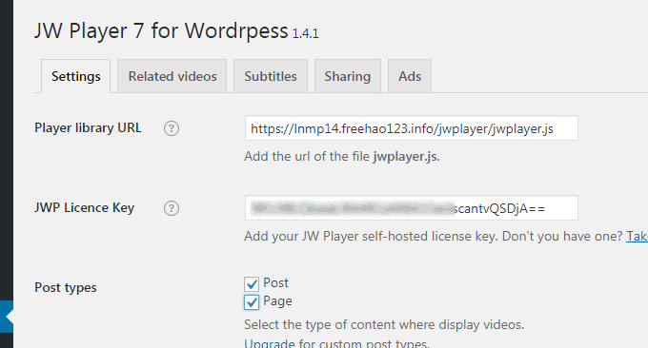Click the 'Select the type of content' description

[384, 325]
